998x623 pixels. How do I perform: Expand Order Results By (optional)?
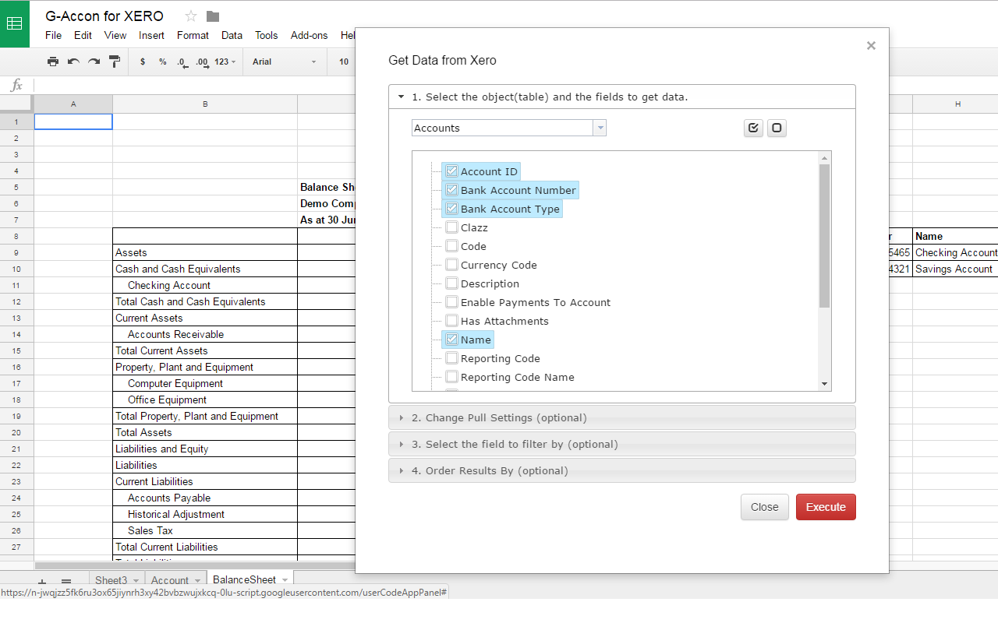point(622,471)
